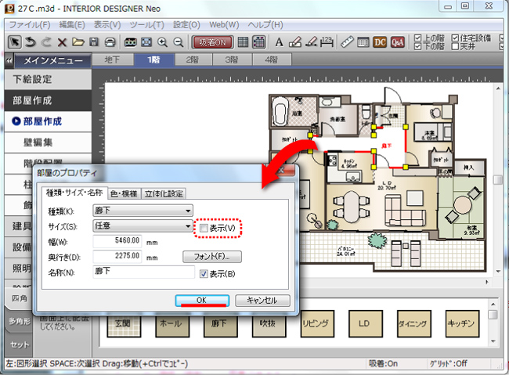Image resolution: width=509 pixels, height=375 pixels.
Task: Switch to the 色・模様 tab
Action: coord(123,193)
